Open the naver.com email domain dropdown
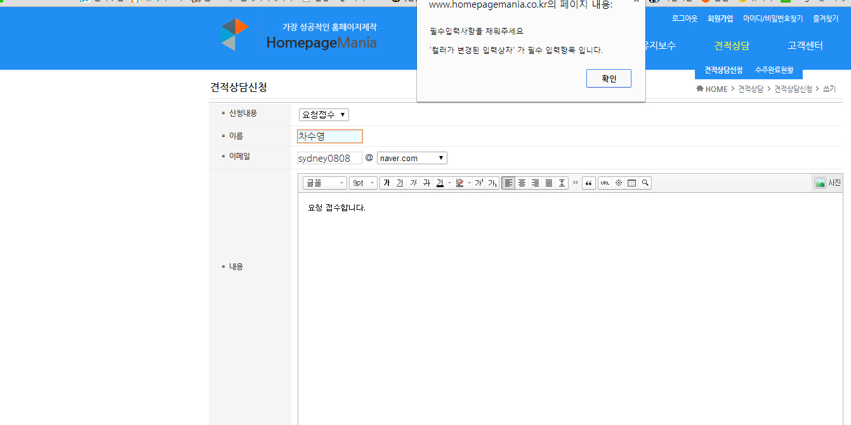 pyautogui.click(x=412, y=158)
